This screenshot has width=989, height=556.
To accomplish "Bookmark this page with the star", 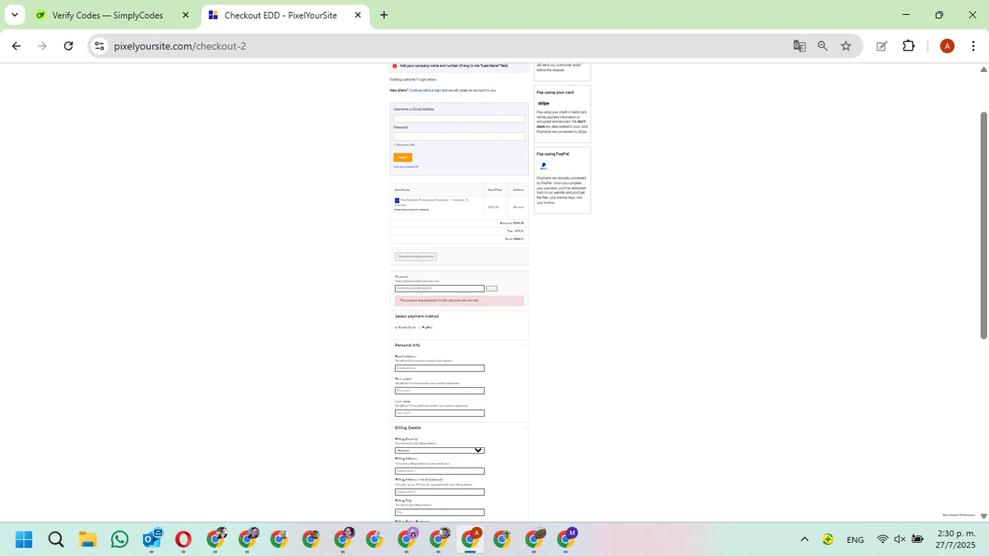I will click(x=846, y=46).
